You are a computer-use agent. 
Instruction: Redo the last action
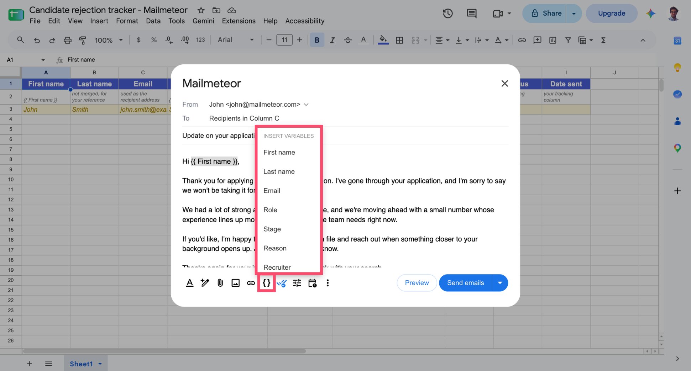(x=52, y=40)
